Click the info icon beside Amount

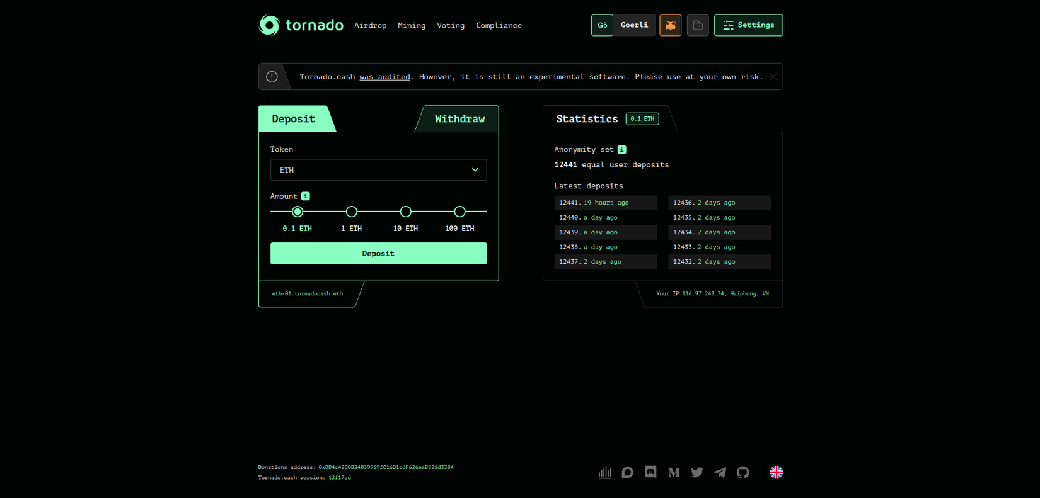[305, 196]
